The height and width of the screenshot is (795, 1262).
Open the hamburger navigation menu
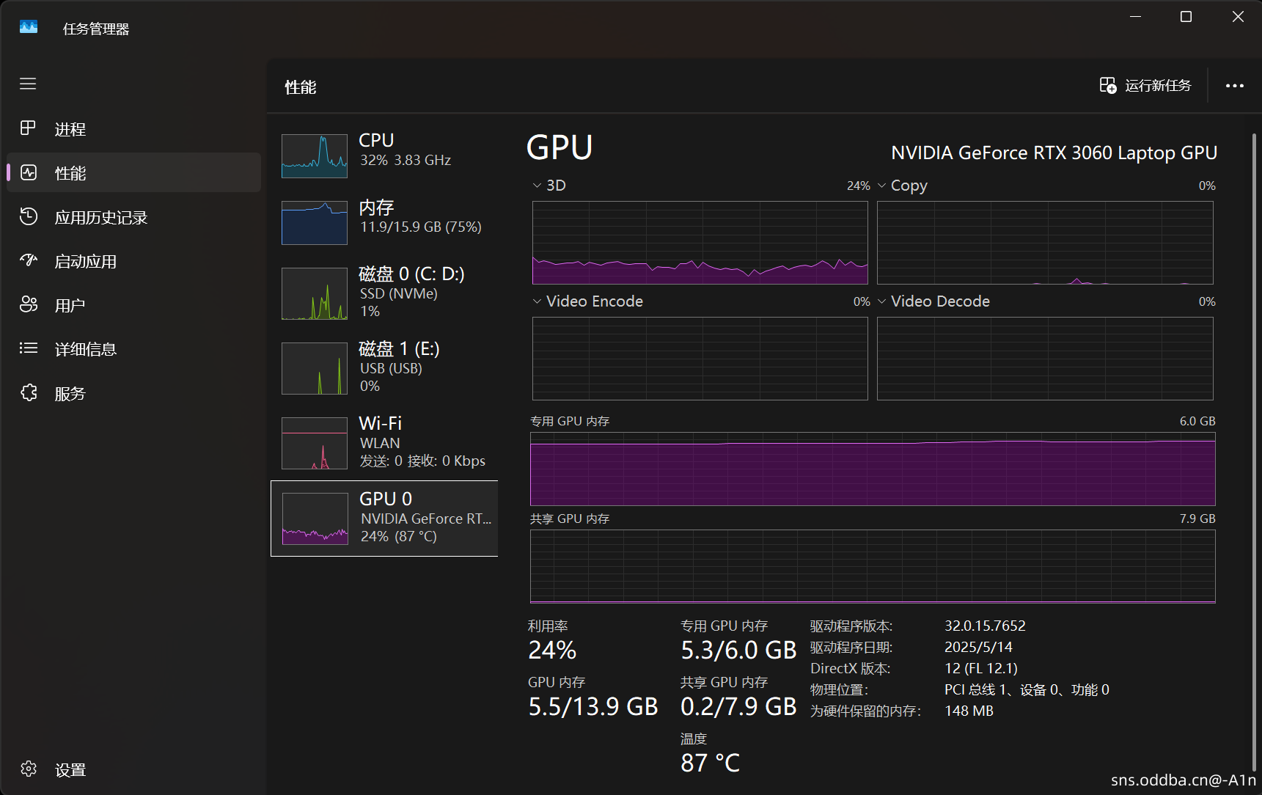(x=28, y=84)
